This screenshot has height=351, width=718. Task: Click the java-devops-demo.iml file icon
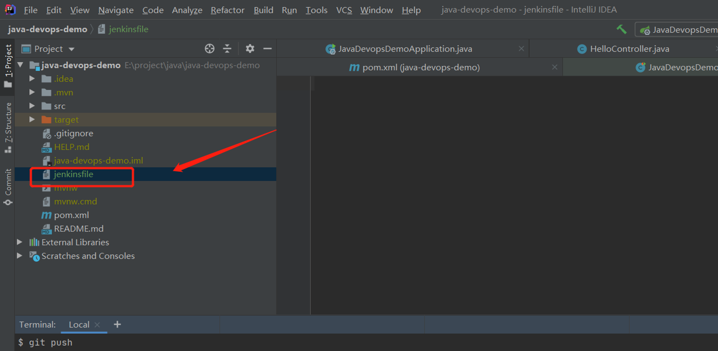point(47,161)
